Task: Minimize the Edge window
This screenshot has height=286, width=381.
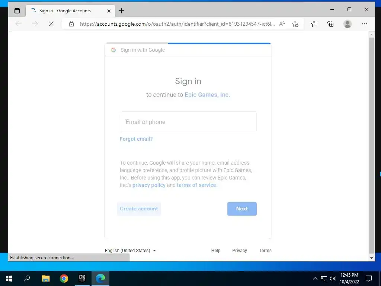Action: click(x=332, y=9)
